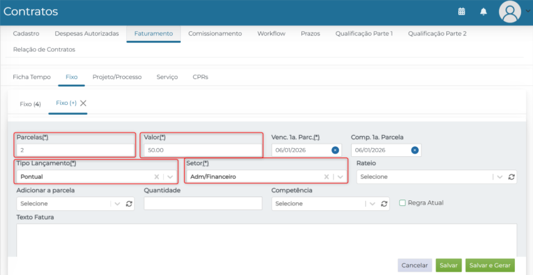Go to the Workflow tab
Screen dimensions: 533x275
[x=271, y=34]
